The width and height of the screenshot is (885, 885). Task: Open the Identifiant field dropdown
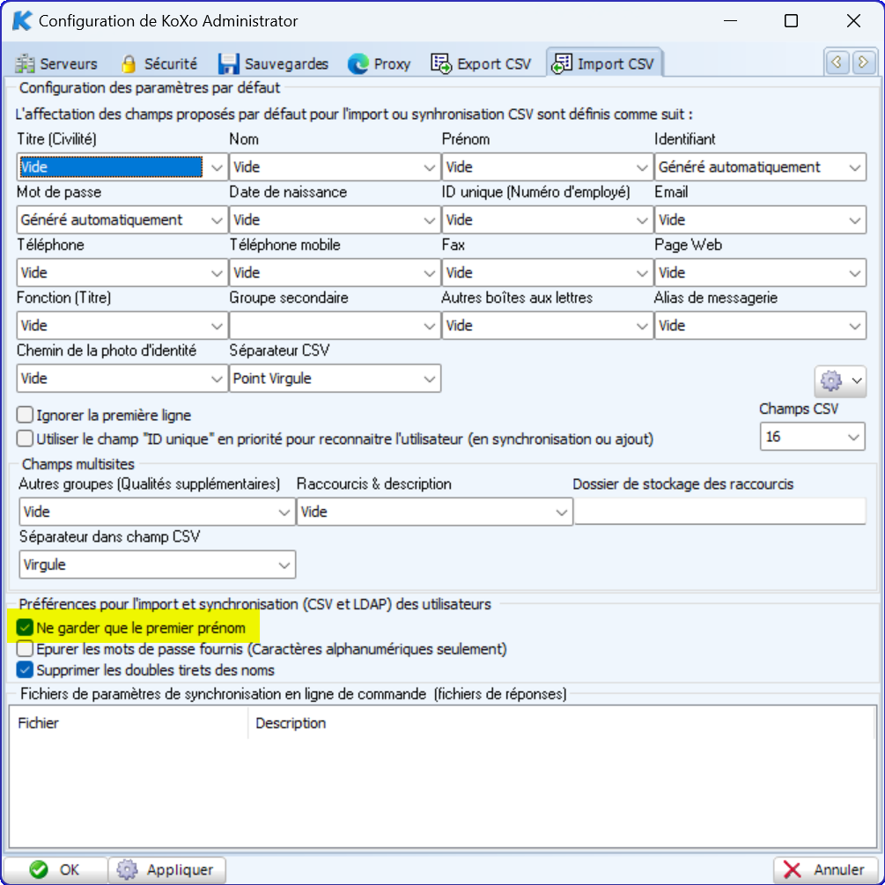click(x=760, y=167)
